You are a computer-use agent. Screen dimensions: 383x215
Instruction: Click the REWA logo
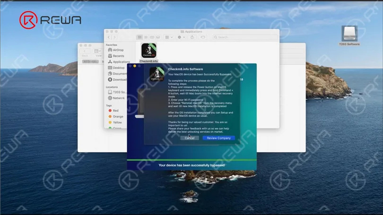pyautogui.click(x=50, y=20)
